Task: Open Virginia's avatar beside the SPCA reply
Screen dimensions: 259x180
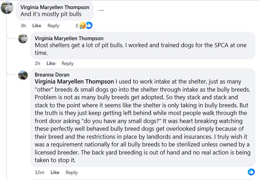Action: coord(23,38)
